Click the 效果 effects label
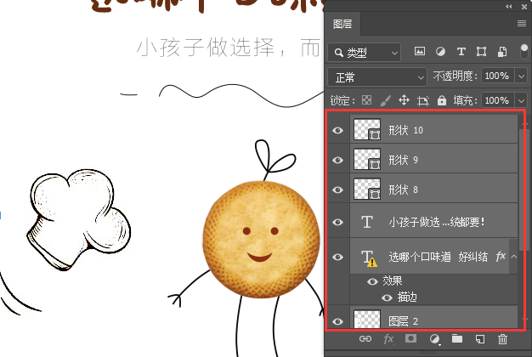532x357 pixels. pyautogui.click(x=393, y=281)
